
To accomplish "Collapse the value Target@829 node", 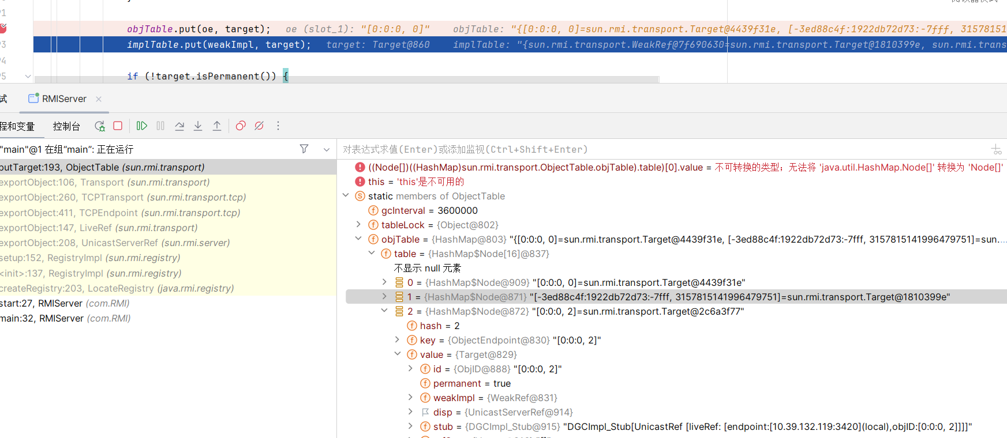I will [397, 354].
